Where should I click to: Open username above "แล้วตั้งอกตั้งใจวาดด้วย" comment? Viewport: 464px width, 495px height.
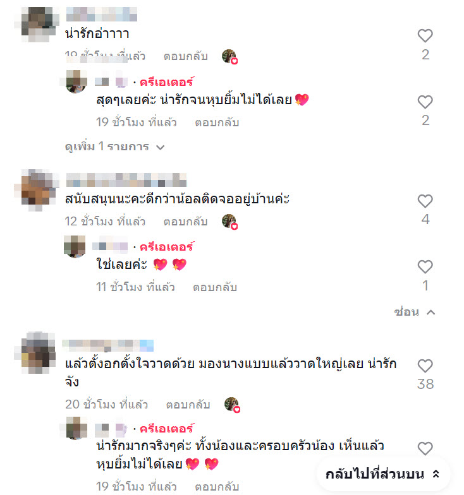point(108,345)
